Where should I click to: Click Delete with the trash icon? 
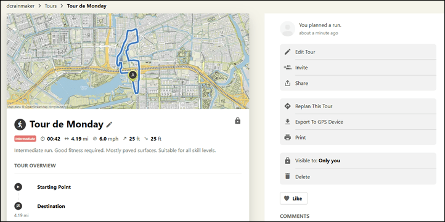(x=358, y=176)
